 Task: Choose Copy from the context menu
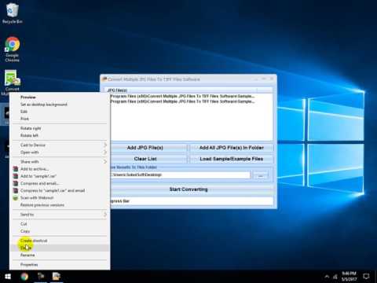60,231
